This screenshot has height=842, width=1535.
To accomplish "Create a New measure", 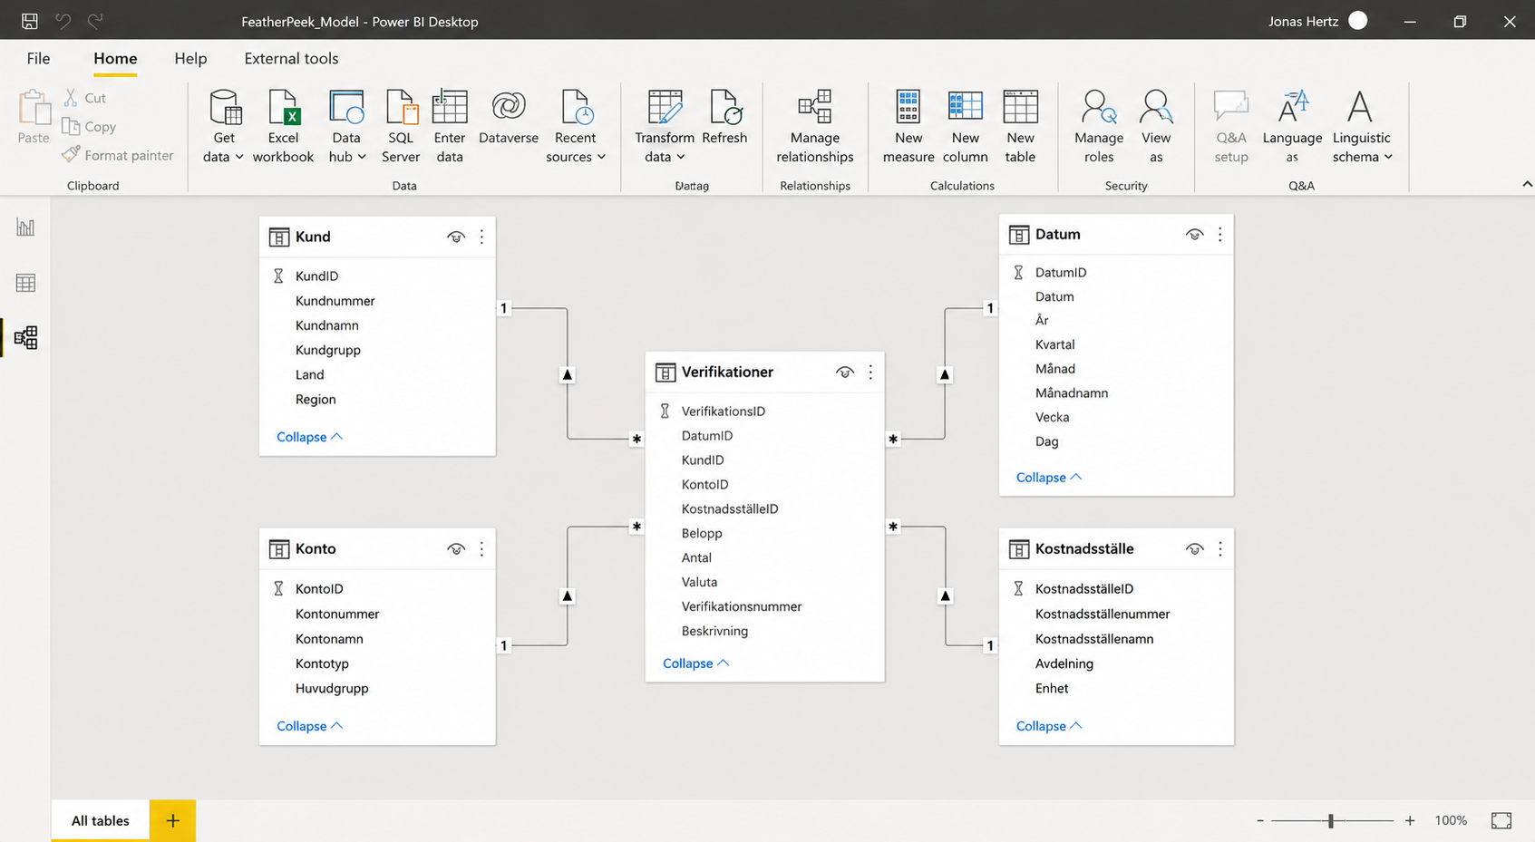I will click(x=908, y=126).
